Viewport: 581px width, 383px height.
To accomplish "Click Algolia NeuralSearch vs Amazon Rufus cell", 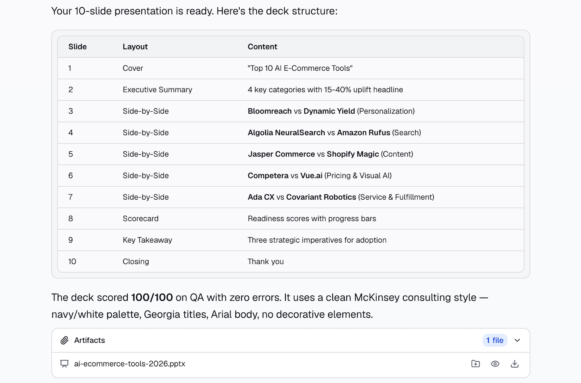I will [334, 133].
